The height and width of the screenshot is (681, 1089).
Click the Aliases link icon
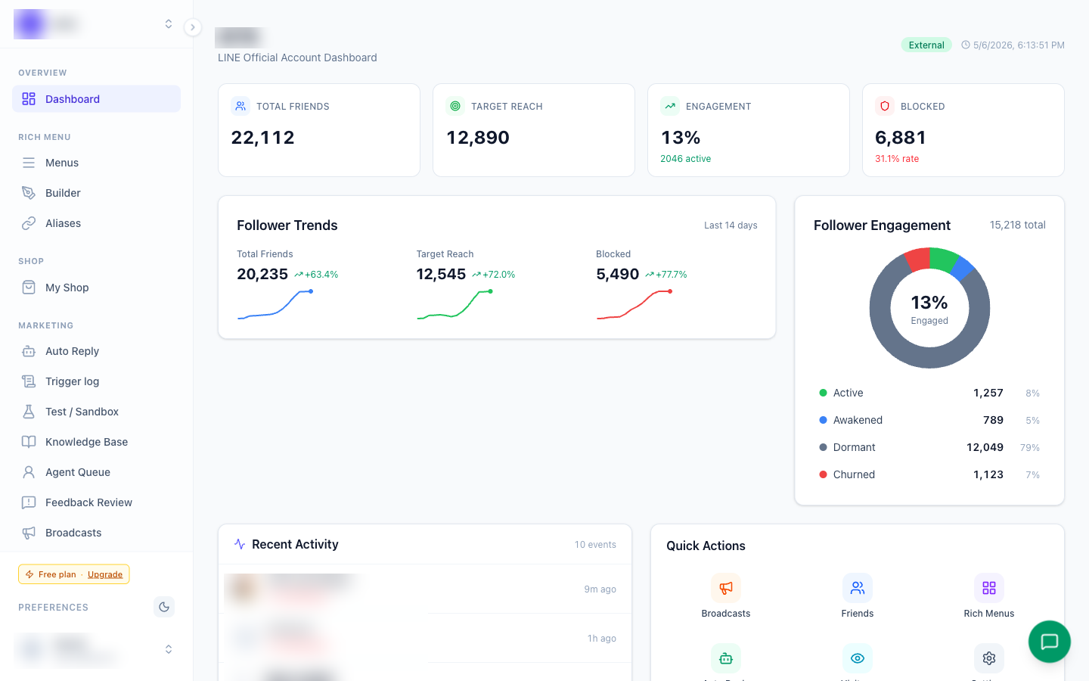coord(29,223)
